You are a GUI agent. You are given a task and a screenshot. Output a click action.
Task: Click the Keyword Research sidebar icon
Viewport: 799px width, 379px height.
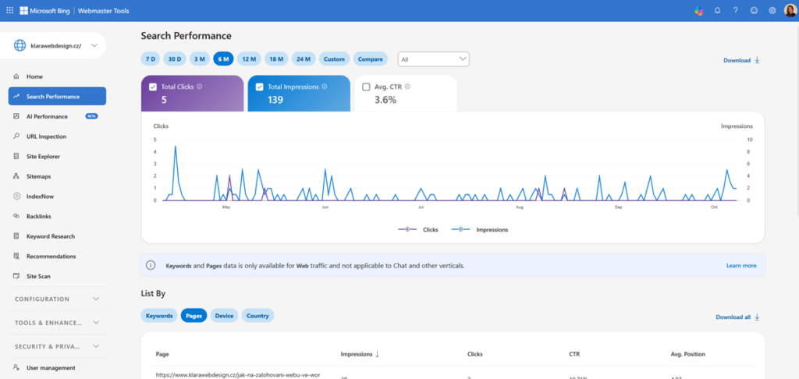point(16,236)
